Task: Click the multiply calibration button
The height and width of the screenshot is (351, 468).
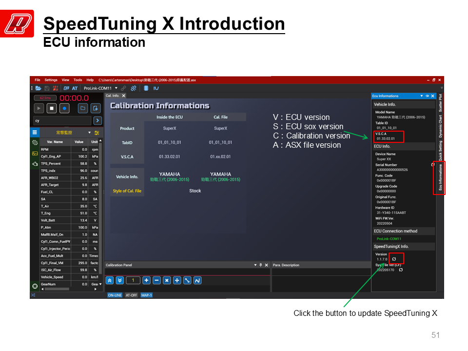Action: click(167, 280)
